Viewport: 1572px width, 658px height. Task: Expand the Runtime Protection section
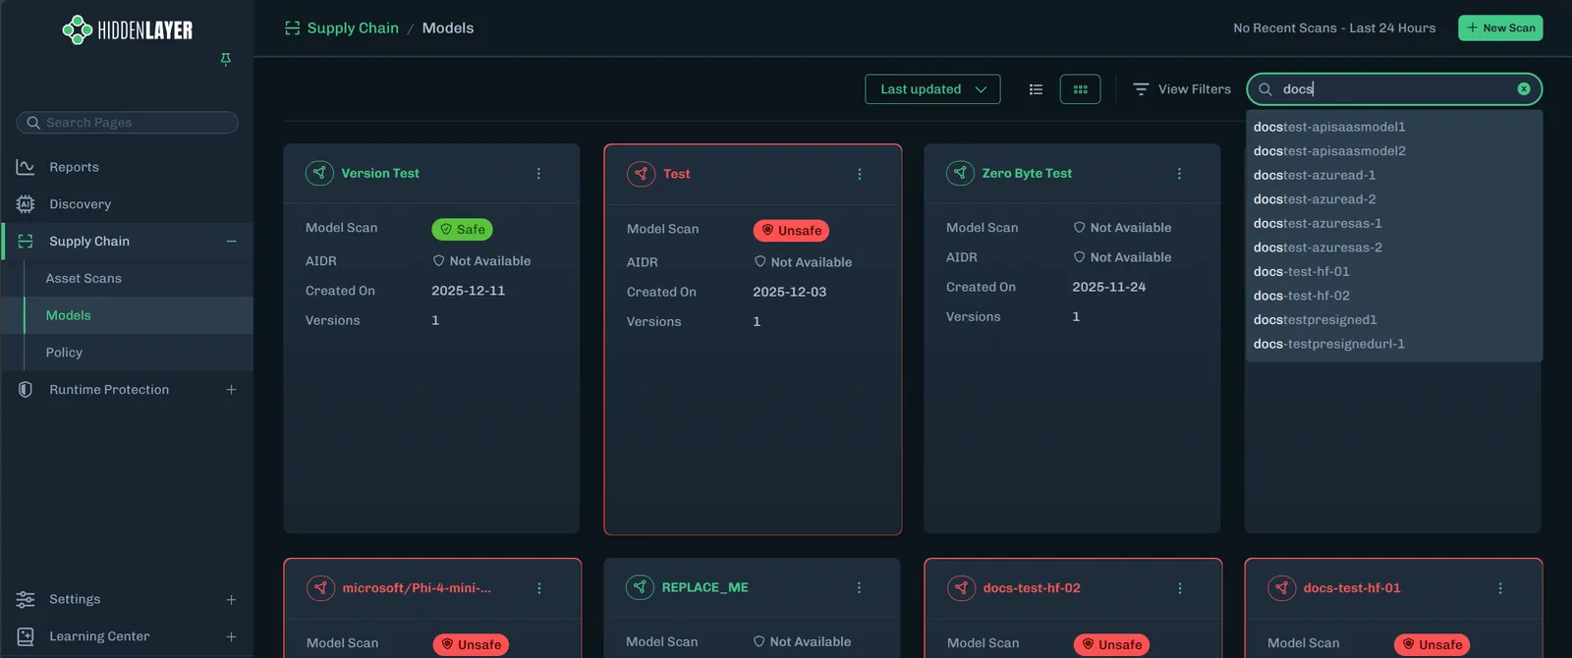click(x=231, y=390)
